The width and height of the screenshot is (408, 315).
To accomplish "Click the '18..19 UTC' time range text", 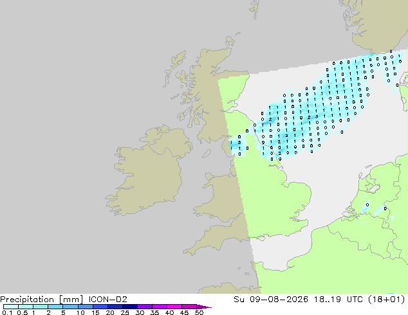I will [339, 300].
